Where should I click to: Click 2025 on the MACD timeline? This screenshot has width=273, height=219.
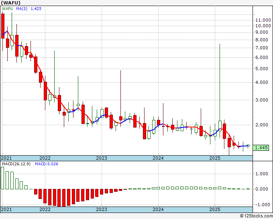click(x=215, y=209)
